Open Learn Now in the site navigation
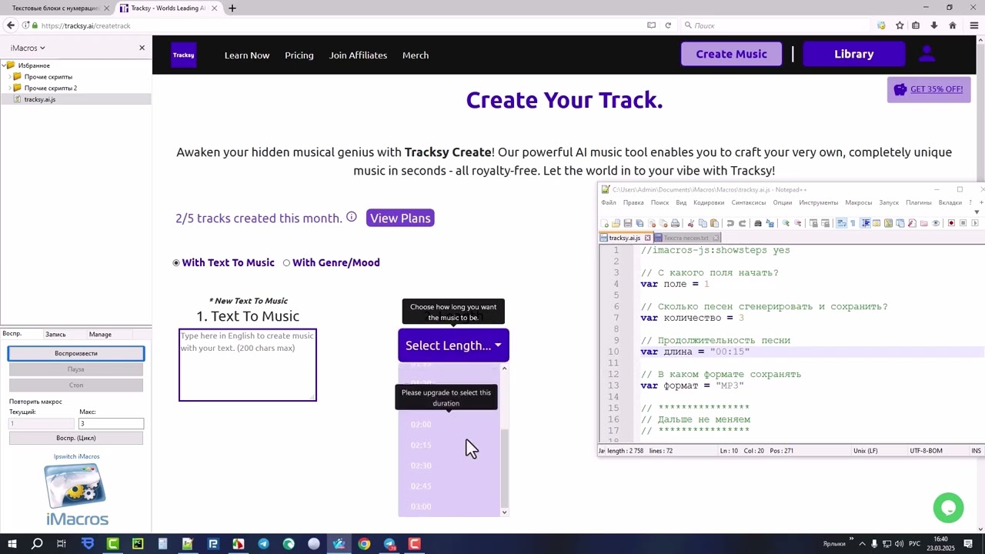The height and width of the screenshot is (554, 985). (x=247, y=55)
